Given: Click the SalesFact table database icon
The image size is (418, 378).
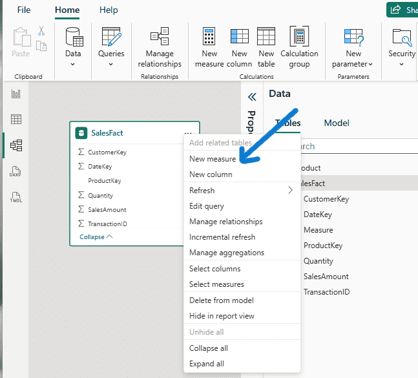Looking at the screenshot, I should (x=81, y=132).
